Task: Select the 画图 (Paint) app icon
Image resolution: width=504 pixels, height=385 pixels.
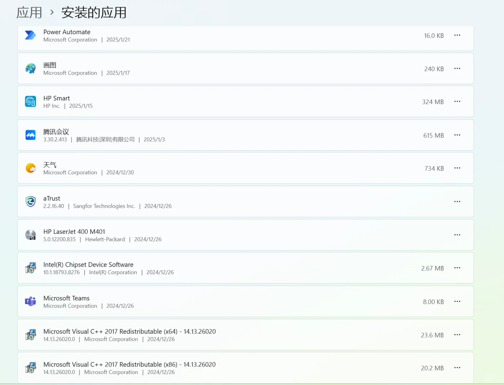Action: (30, 68)
